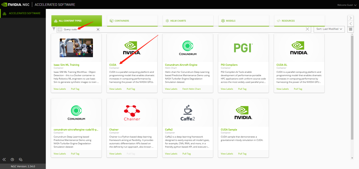Click the plus icon beside the query

click(60, 29)
